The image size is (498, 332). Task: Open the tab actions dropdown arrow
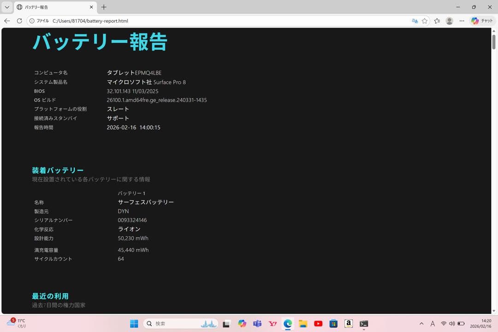[7, 7]
